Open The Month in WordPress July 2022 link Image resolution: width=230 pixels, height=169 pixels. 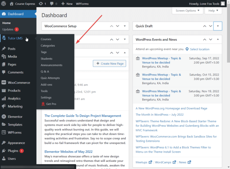click(160, 114)
